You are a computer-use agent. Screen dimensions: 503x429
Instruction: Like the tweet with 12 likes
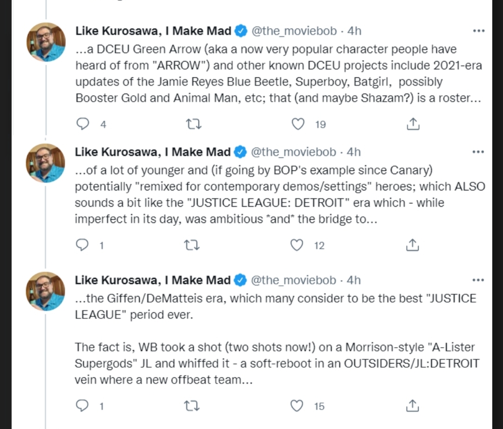pyautogui.click(x=297, y=245)
